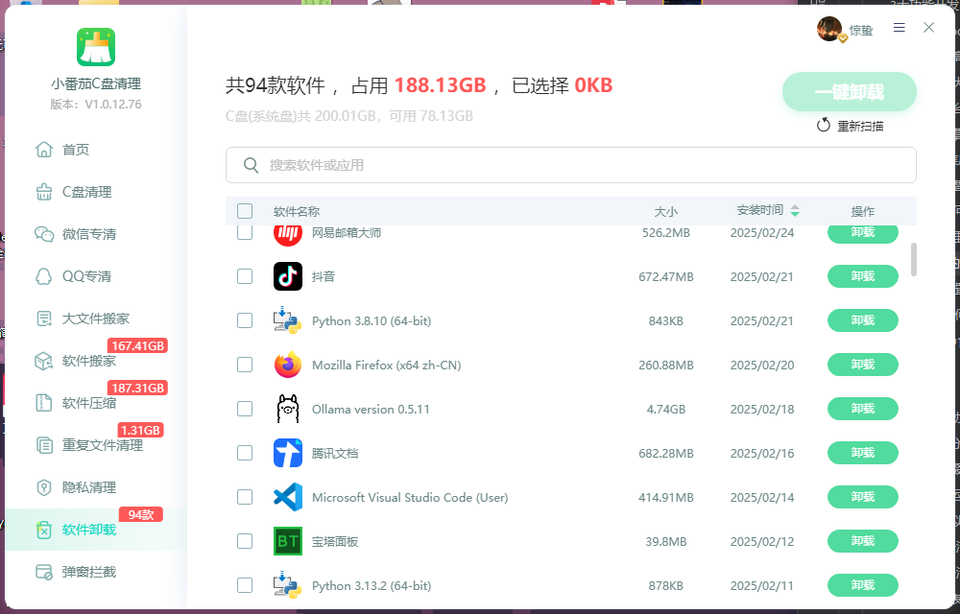Uninstall Python 3.13.2 via 卸载 button
Screen dimensions: 960x614
(x=863, y=585)
